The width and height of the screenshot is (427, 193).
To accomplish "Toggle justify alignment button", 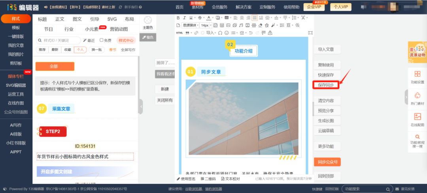I will tap(255, 18).
